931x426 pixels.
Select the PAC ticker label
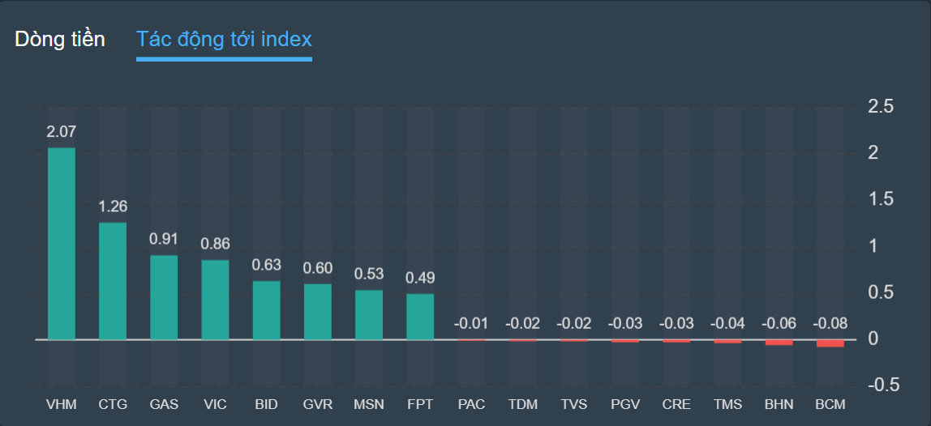pos(471,404)
